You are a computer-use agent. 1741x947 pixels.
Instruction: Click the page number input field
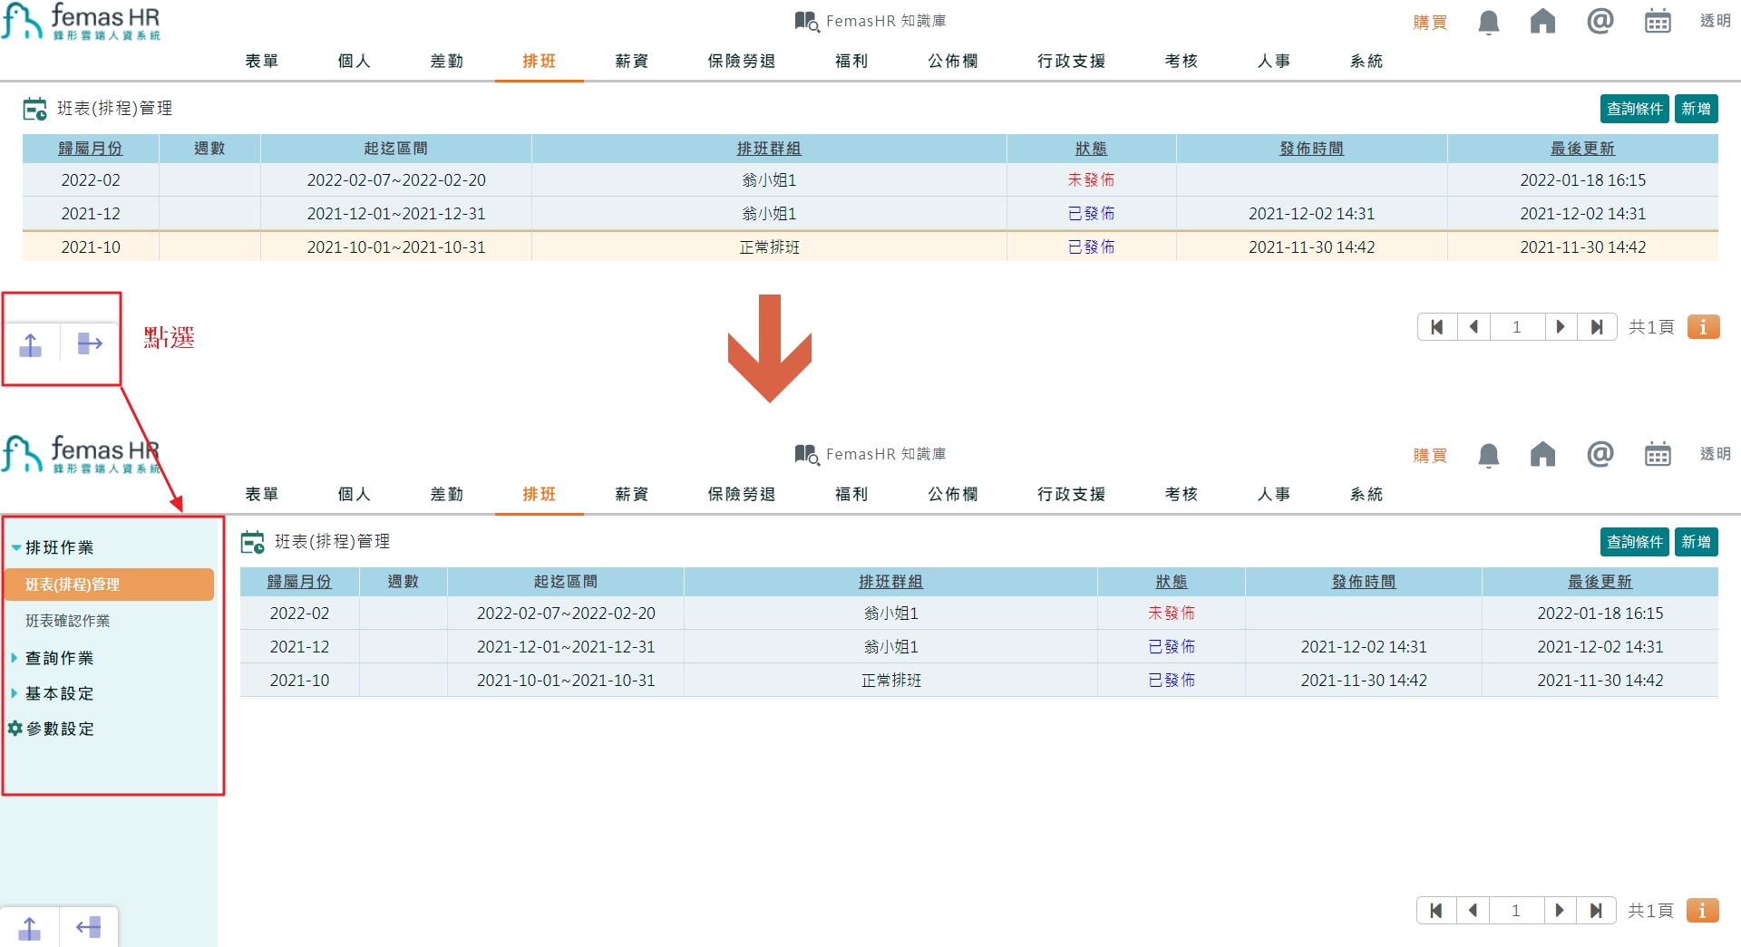tap(1517, 327)
